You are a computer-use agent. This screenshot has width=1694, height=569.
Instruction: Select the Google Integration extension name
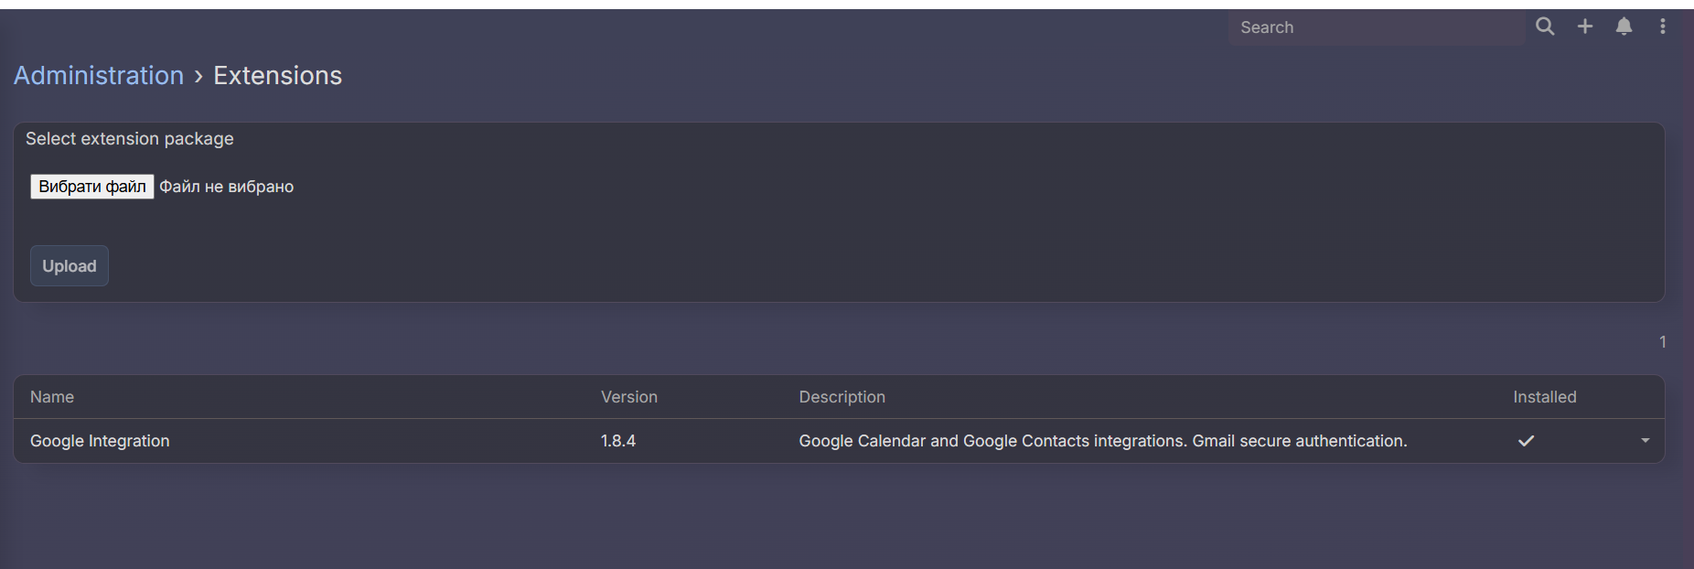(x=100, y=441)
